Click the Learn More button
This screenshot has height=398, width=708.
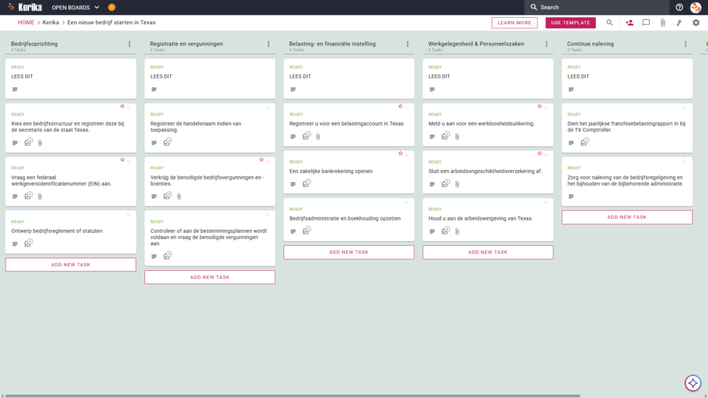pos(514,23)
